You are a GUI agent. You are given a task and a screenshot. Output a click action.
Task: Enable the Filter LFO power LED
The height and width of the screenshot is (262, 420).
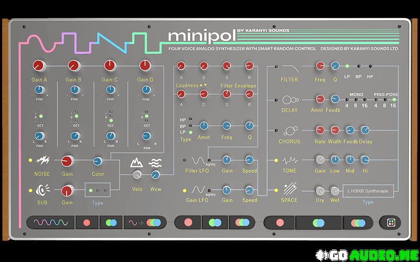tap(185, 160)
